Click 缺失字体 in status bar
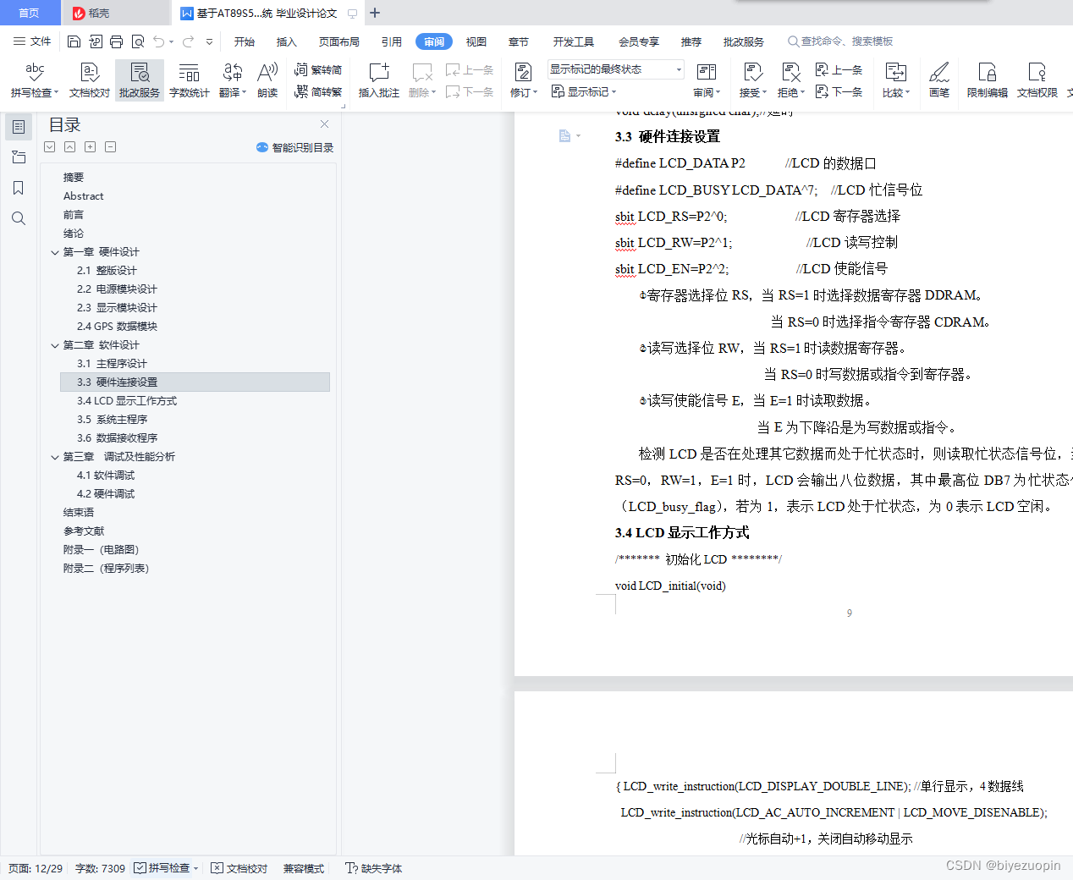The height and width of the screenshot is (880, 1073). tap(373, 868)
